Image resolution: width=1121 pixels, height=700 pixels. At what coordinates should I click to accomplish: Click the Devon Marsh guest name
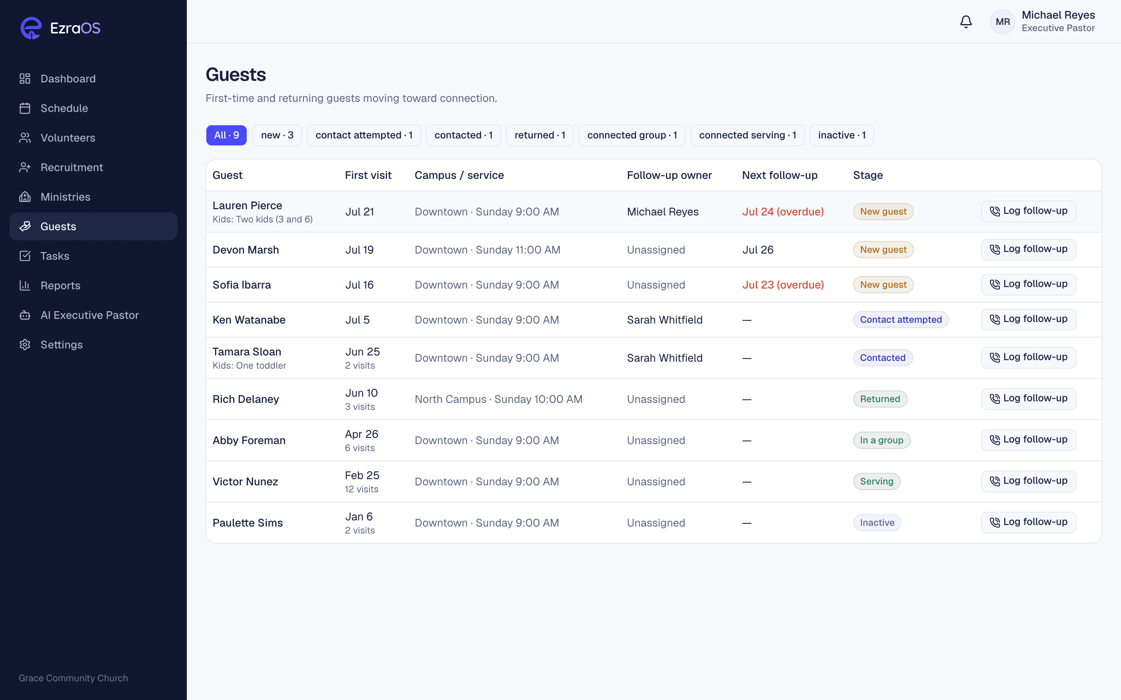(x=246, y=250)
